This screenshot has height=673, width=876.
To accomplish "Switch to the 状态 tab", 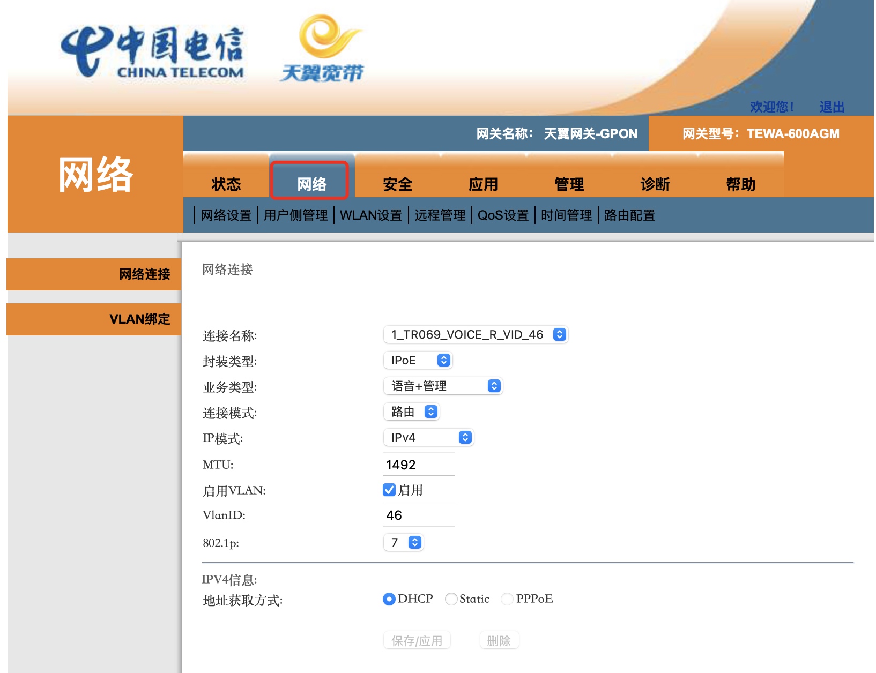I will [x=226, y=184].
